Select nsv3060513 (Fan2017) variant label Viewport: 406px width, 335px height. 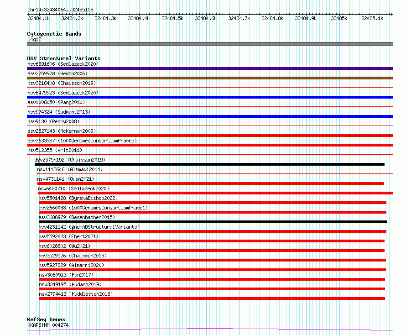click(x=66, y=275)
